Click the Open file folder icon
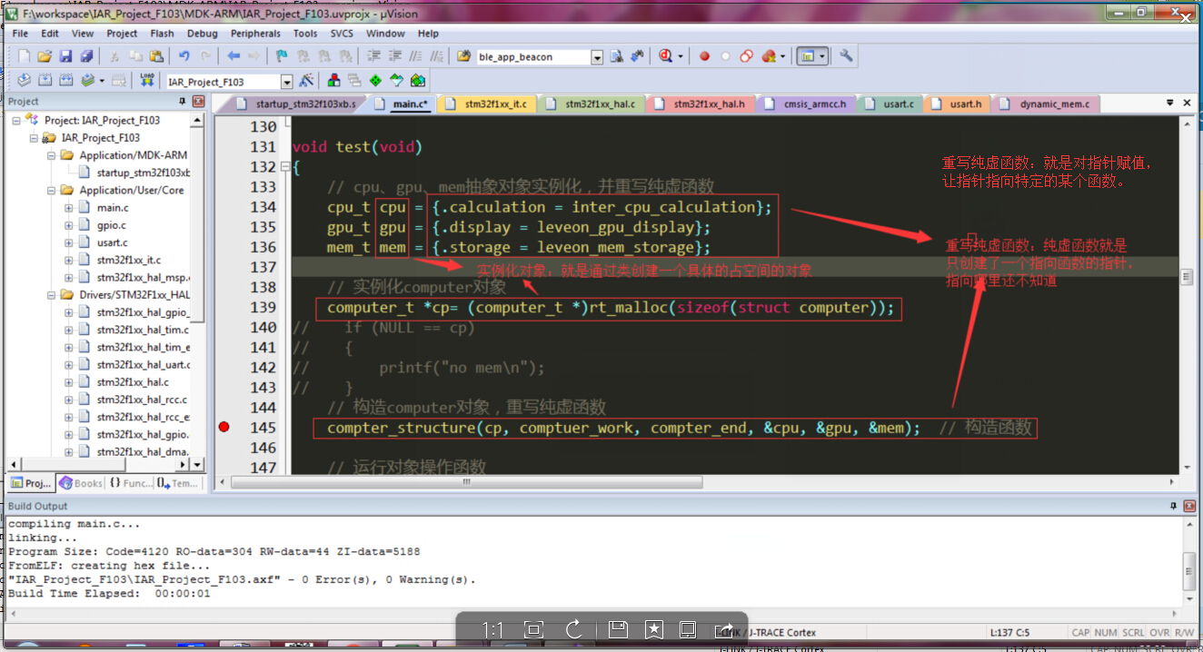Screen dimensions: 1203x652 (x=44, y=56)
